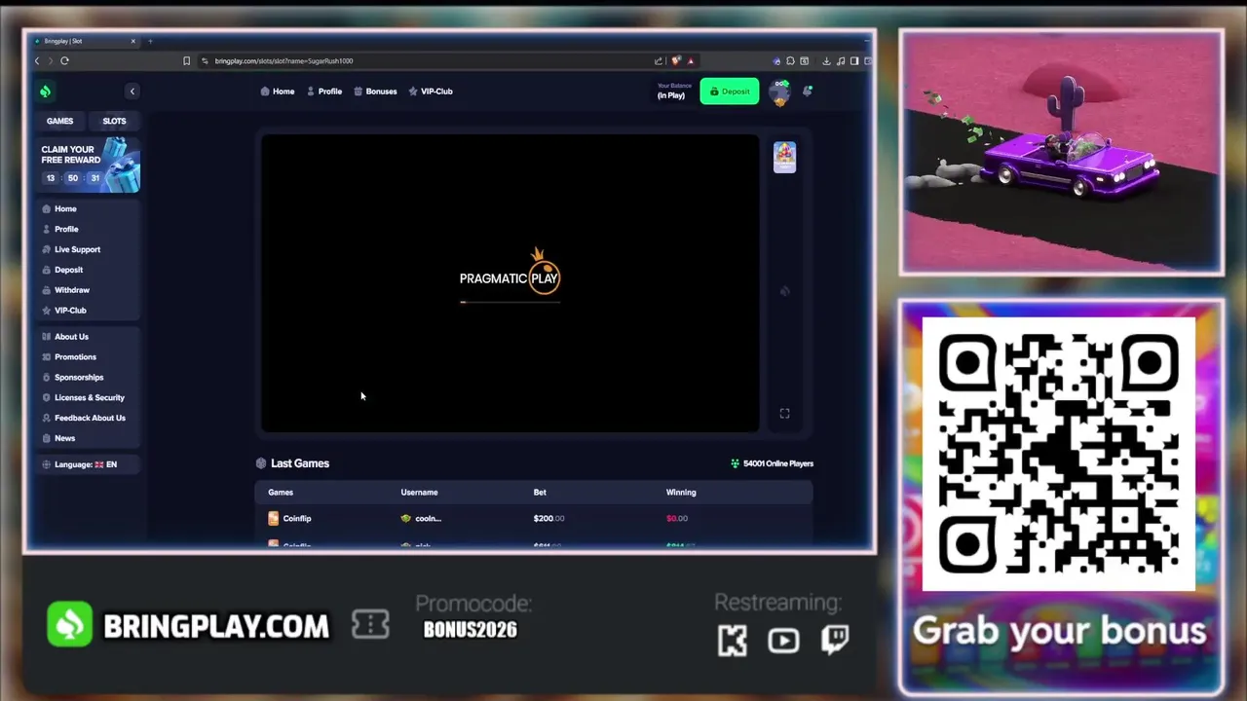The image size is (1247, 701).
Task: Click the Coinflip game in Last Games
Action: (289, 519)
